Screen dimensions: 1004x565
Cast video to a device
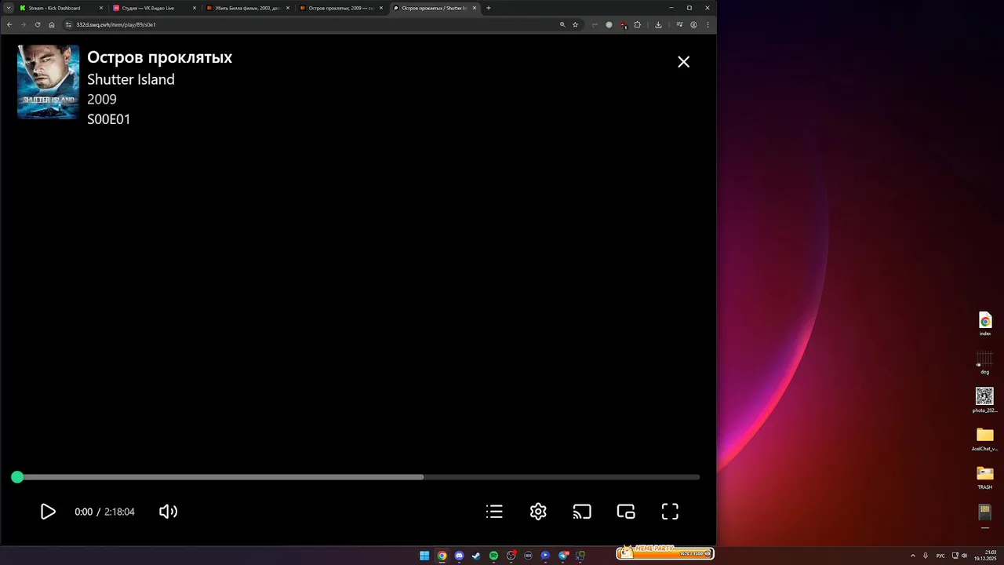pyautogui.click(x=582, y=512)
